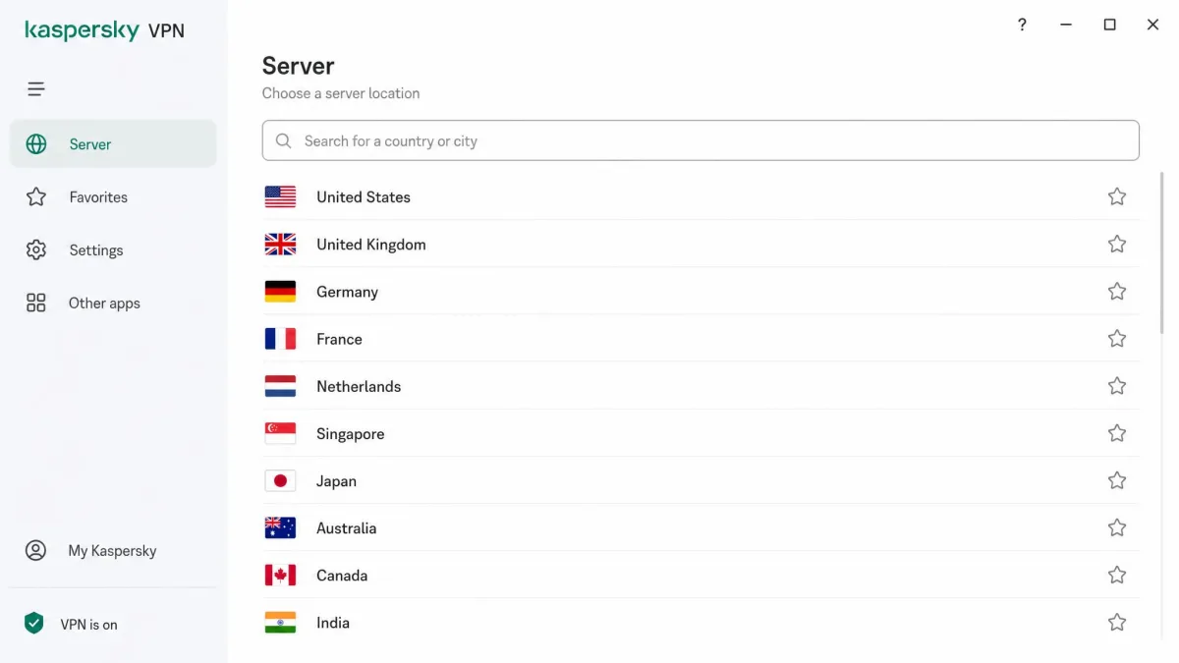The height and width of the screenshot is (663, 1179).
Task: Favorite the Canada server star
Action: tap(1117, 575)
